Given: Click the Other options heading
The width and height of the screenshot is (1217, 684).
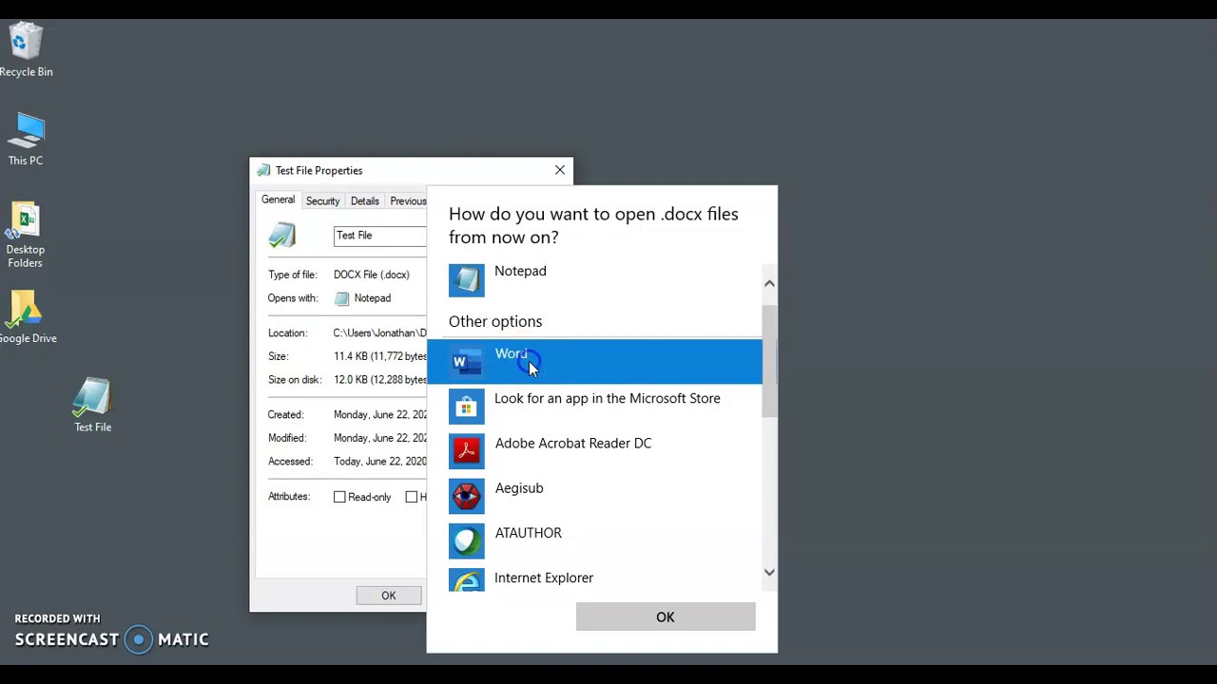Looking at the screenshot, I should click(x=495, y=322).
